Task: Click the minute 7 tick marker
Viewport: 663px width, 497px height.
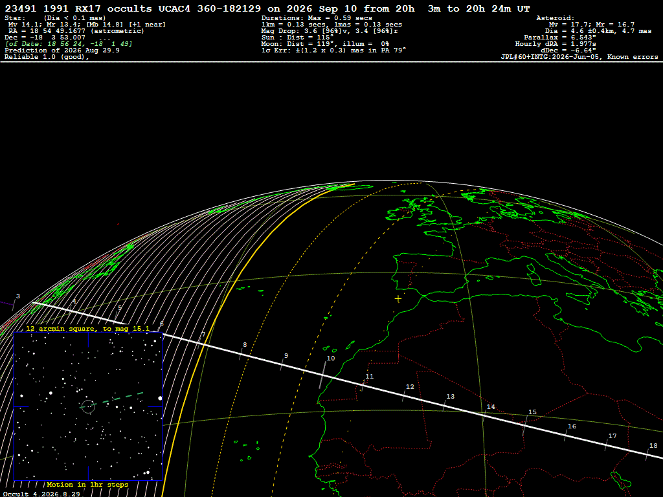Action: tap(199, 342)
